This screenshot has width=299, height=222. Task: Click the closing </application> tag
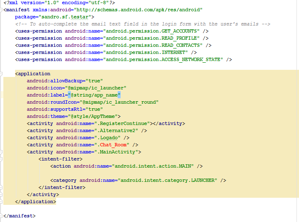click(x=36, y=202)
